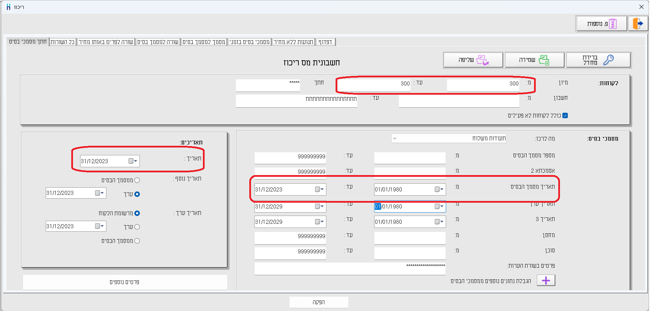Open מסמכי בסיס בזמני tab

(x=249, y=42)
